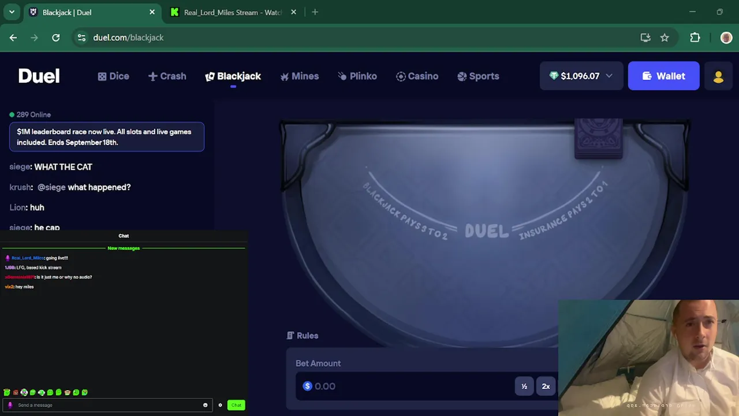Click last emote in quick emote row
The height and width of the screenshot is (416, 739).
(x=84, y=392)
